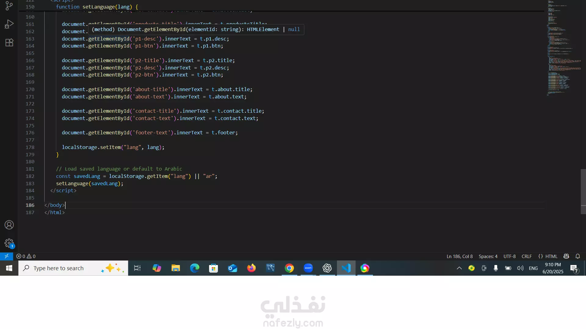This screenshot has height=329, width=586.
Task: Open the Action Center notifications
Action: pos(574,268)
